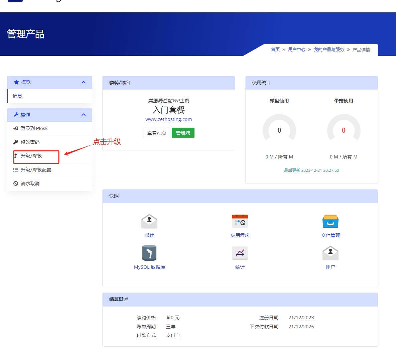Click the 产品详情 breadcrumb text
396x354 pixels.
[361, 50]
